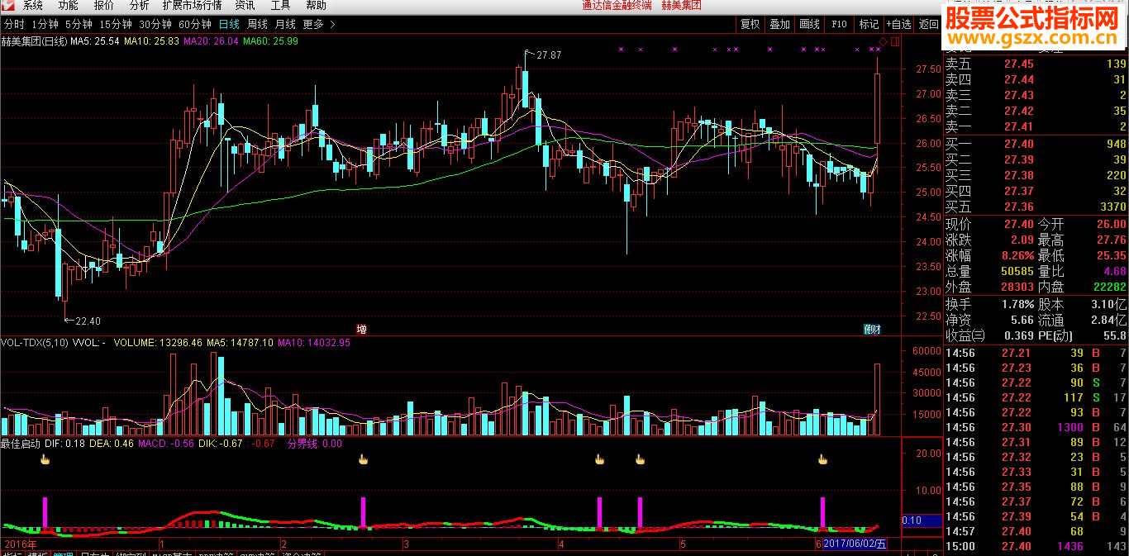This screenshot has height=556, width=1129.
Task: Select the 日线 daily period
Action: (x=229, y=25)
